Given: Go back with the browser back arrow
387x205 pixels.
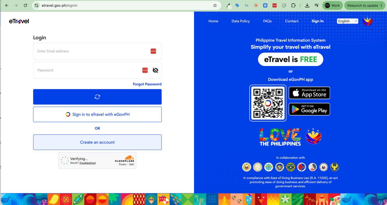Looking at the screenshot, I should click(7, 6).
